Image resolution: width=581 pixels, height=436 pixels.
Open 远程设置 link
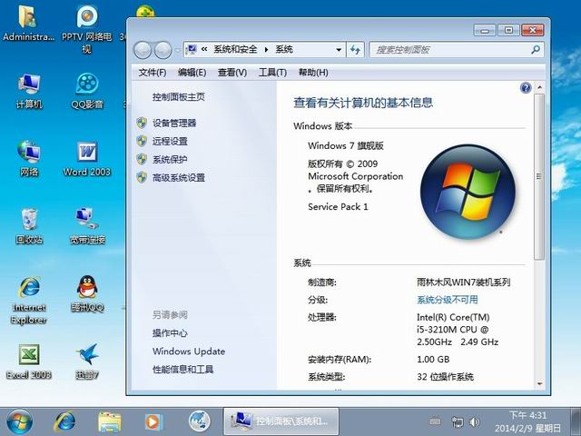click(x=170, y=142)
